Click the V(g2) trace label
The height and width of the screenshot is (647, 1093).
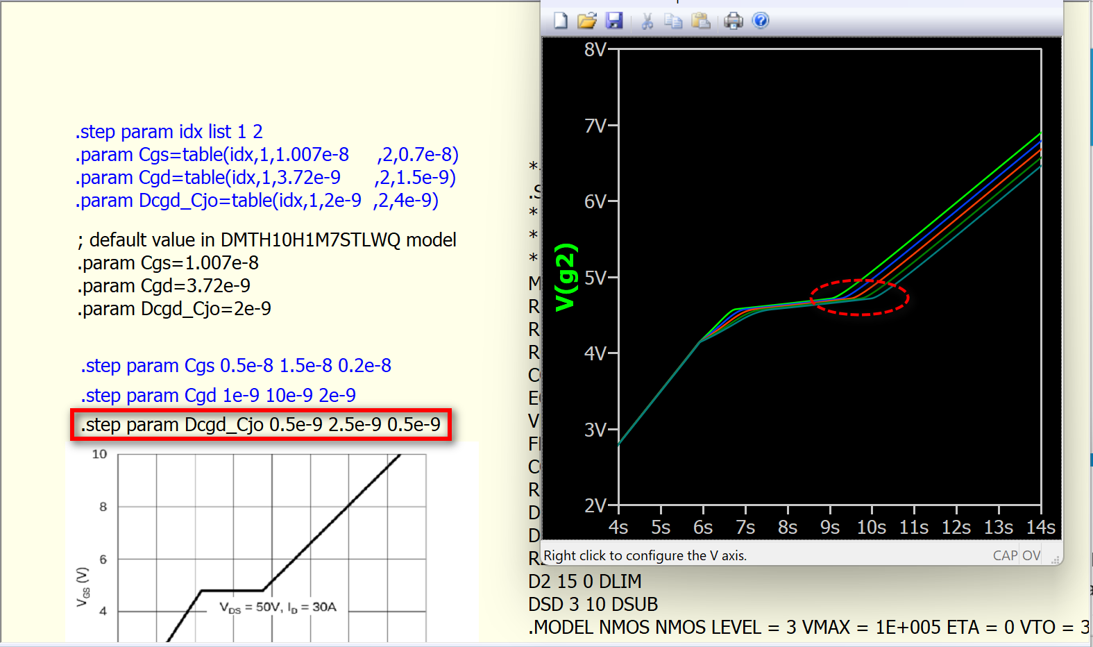pyautogui.click(x=566, y=276)
